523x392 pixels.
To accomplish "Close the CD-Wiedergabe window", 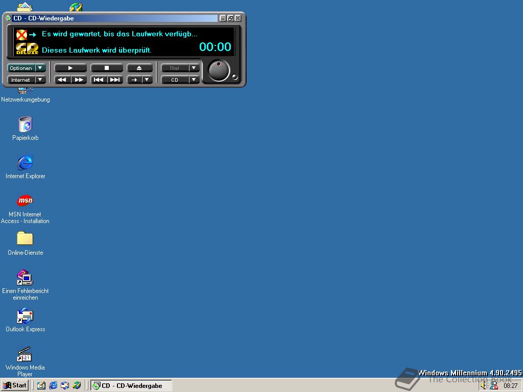I will point(238,18).
